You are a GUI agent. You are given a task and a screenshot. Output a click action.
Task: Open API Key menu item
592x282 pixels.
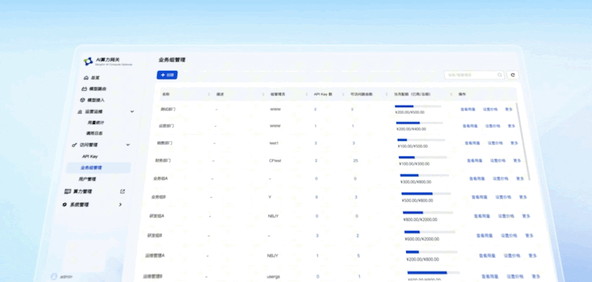pos(90,156)
